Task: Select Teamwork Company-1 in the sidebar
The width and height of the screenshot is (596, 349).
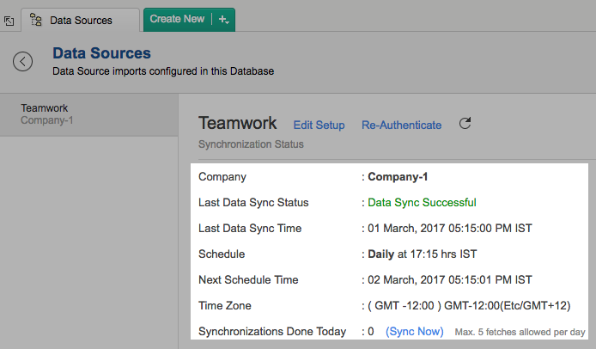Action: tap(45, 113)
